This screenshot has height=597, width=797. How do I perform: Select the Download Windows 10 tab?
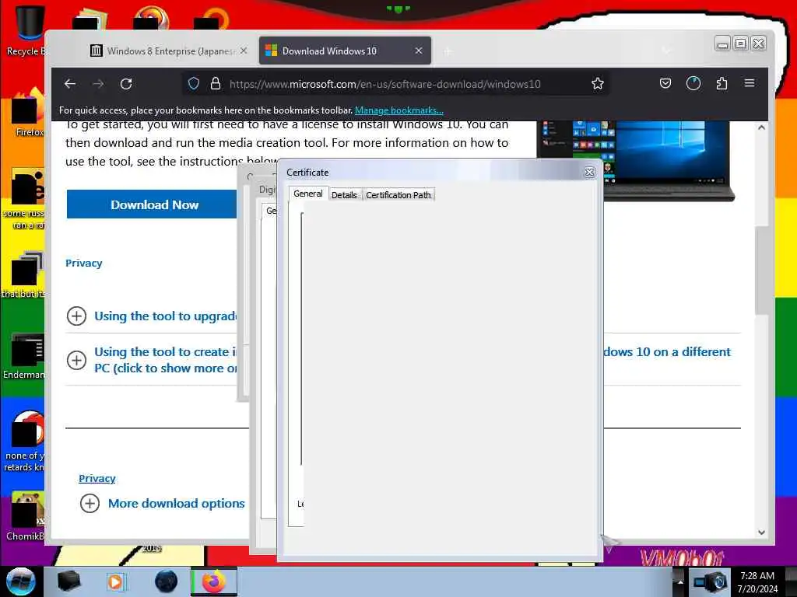[x=345, y=51]
